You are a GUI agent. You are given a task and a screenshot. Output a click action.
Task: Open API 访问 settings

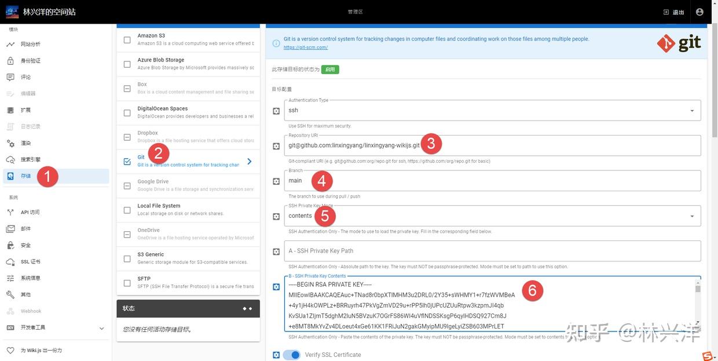pos(56,212)
